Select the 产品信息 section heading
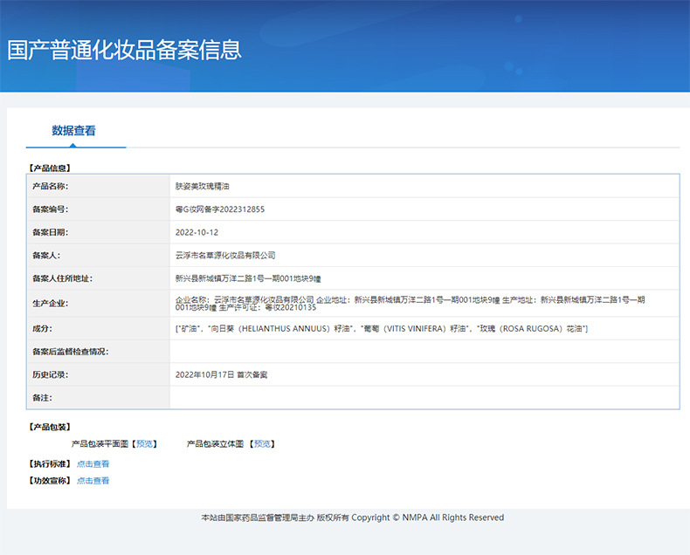The width and height of the screenshot is (690, 555). point(50,168)
